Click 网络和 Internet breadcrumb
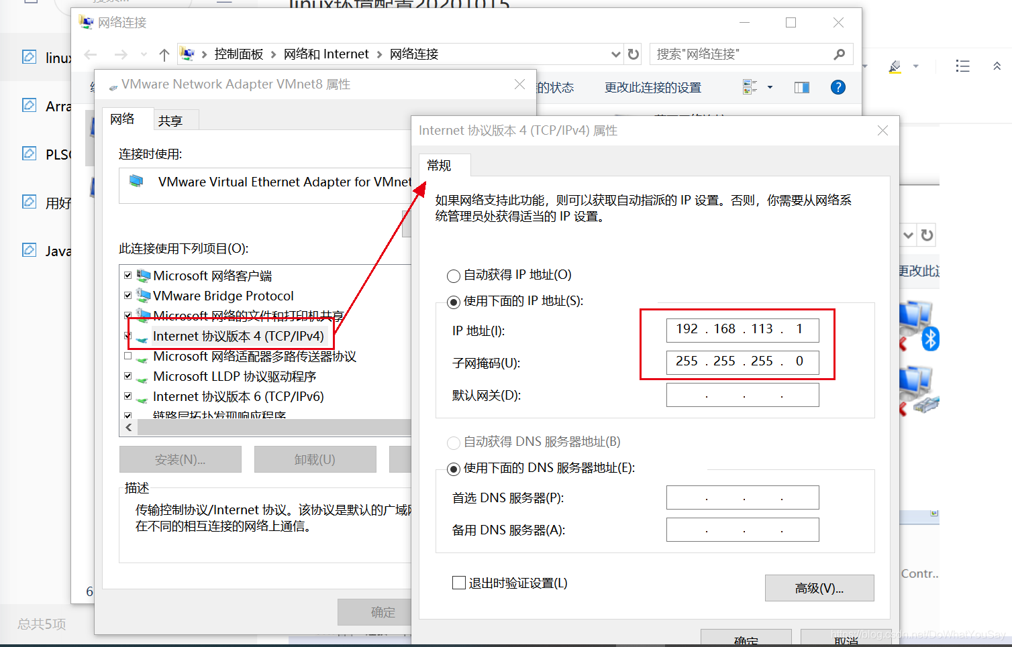The height and width of the screenshot is (647, 1012). point(326,54)
